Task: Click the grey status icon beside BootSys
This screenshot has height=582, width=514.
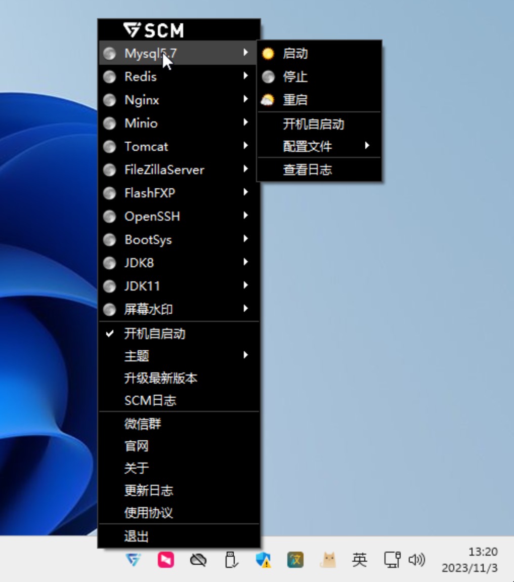Action: coord(109,240)
